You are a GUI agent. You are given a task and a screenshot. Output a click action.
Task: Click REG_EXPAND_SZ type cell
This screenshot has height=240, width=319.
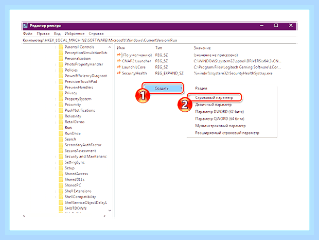pos(169,73)
